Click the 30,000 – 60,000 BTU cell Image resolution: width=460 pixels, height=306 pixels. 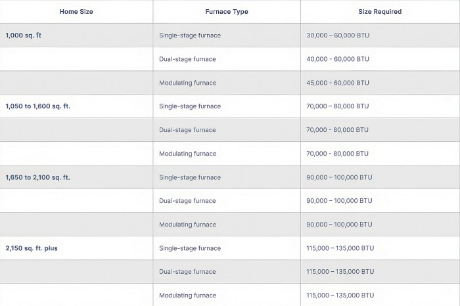click(338, 35)
